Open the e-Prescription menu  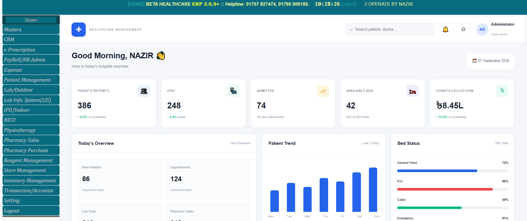pos(31,50)
